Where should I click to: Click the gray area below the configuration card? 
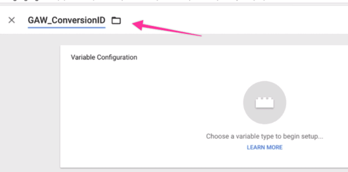pos(200,170)
